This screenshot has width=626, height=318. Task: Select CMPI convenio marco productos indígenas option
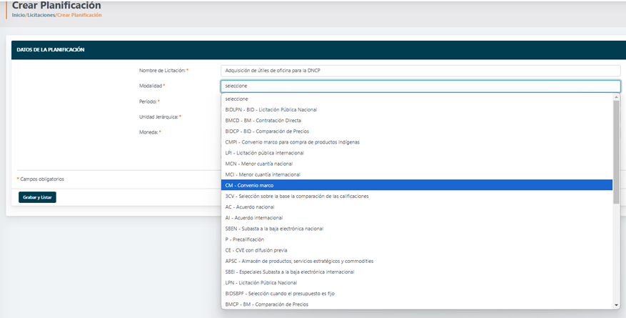pos(292,141)
